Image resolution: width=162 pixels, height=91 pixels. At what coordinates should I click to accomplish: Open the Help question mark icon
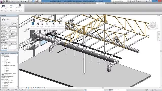[x=150, y=1]
